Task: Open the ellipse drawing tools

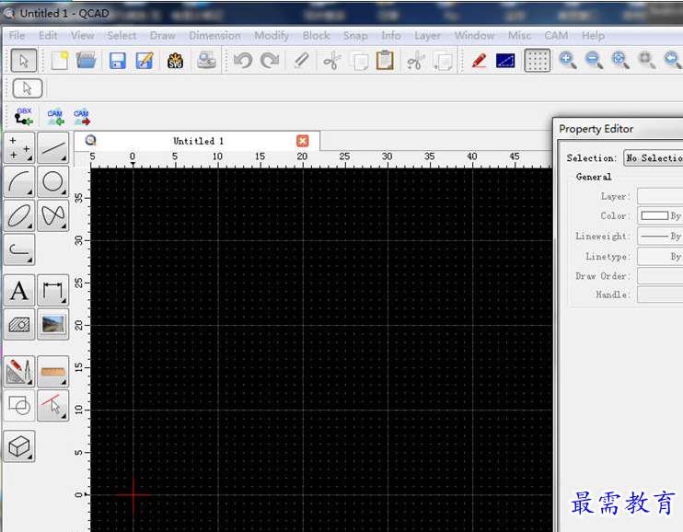Action: click(x=19, y=215)
